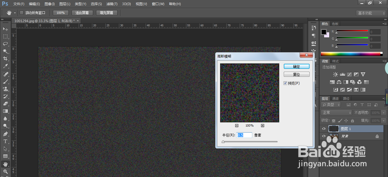Click the 100% zoom button

(x=61, y=13)
